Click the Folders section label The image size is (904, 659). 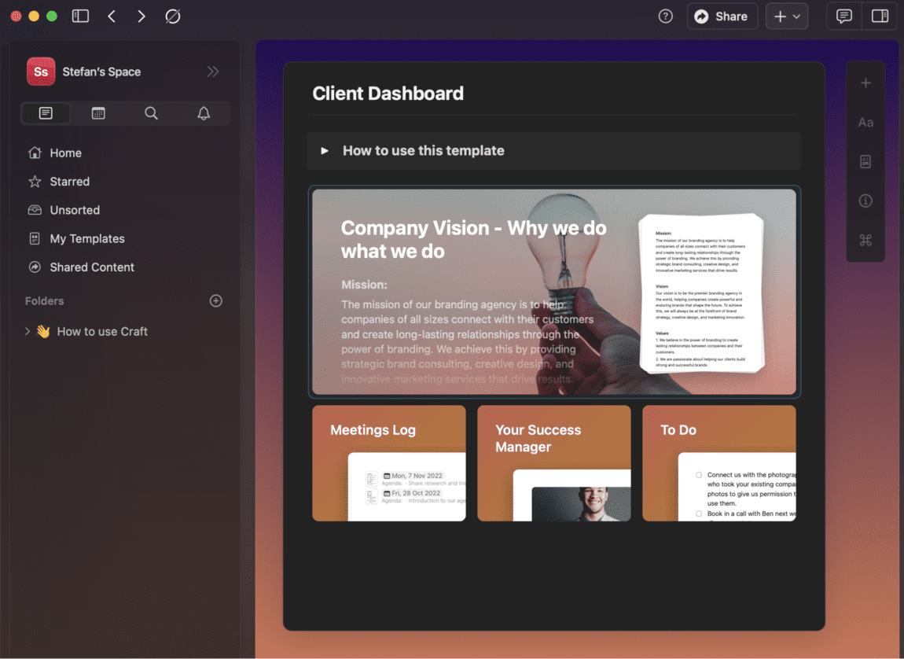(x=44, y=301)
